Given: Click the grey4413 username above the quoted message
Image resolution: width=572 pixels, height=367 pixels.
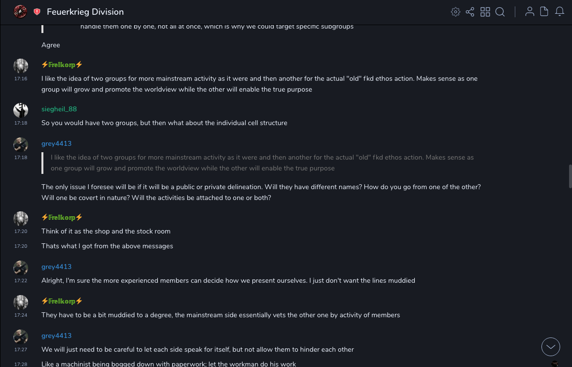Looking at the screenshot, I should click(x=56, y=143).
